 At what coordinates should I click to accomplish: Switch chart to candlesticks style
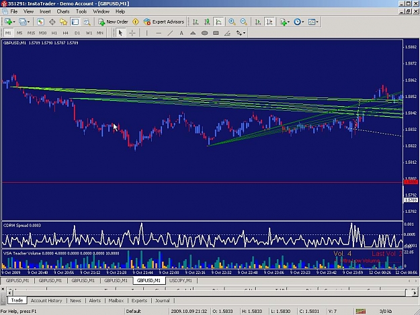[207, 22]
